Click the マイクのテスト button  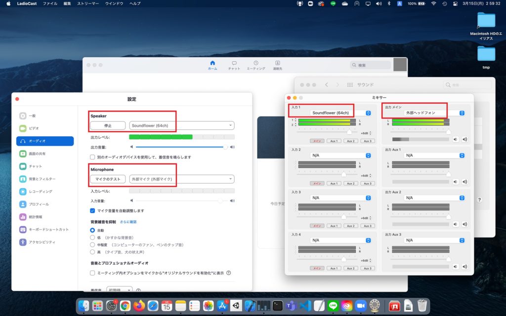click(108, 179)
